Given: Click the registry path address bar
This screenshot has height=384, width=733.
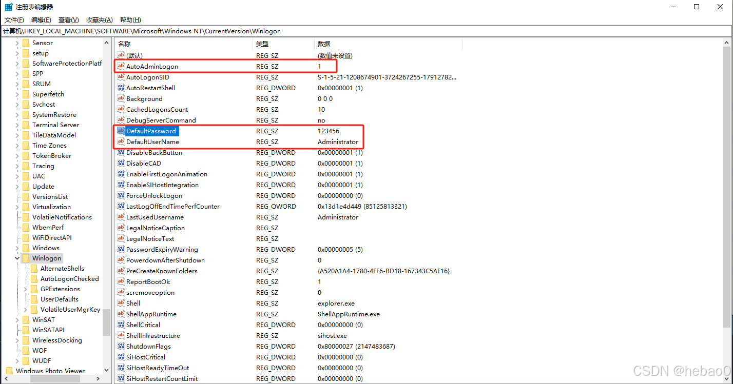Looking at the screenshot, I should point(366,31).
